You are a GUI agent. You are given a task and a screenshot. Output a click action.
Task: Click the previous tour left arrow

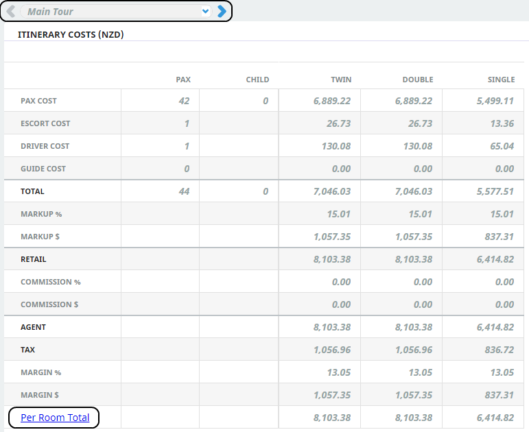[x=11, y=11]
